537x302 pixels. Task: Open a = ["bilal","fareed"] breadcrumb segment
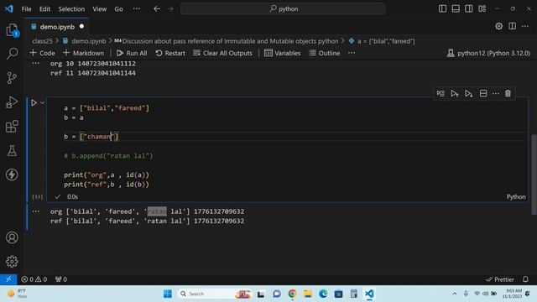point(382,41)
